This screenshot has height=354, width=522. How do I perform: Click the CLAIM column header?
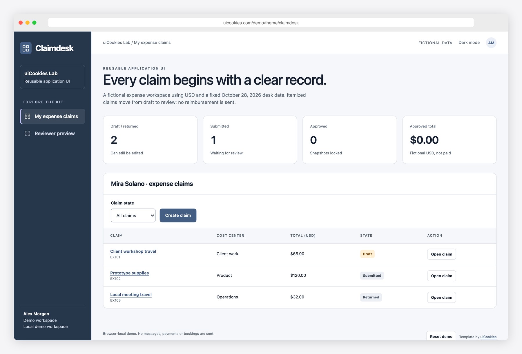116,236
